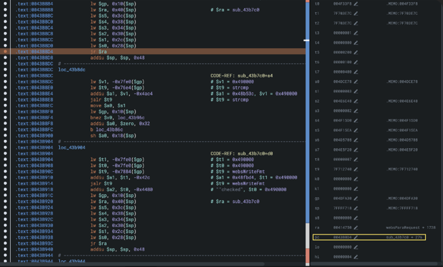443x267 pixels.
Task: Click the registers panel horizontal scrollbar
Action: (x=374, y=264)
